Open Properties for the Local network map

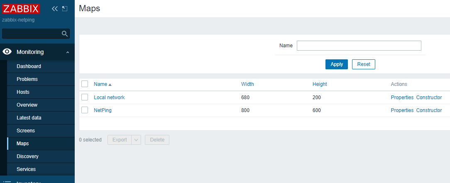(402, 98)
